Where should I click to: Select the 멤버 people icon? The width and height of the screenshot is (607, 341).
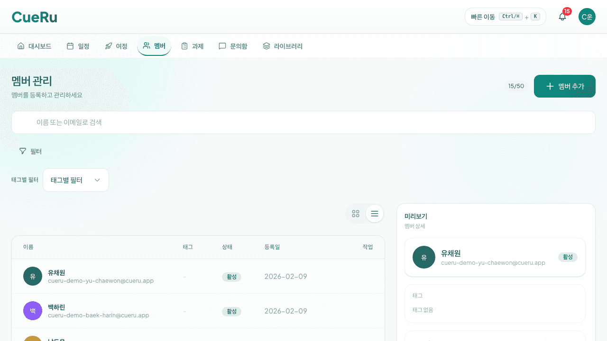(146, 45)
